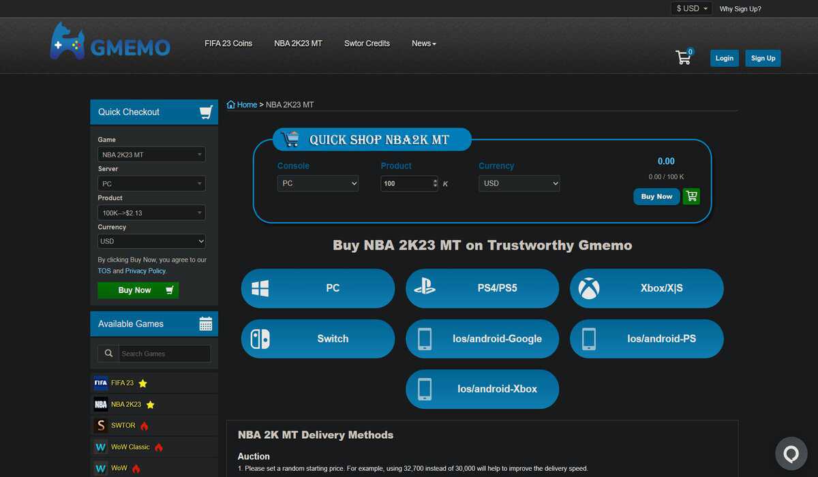The width and height of the screenshot is (818, 477).
Task: Click the magnifier icon beside Search Games
Action: coord(108,354)
